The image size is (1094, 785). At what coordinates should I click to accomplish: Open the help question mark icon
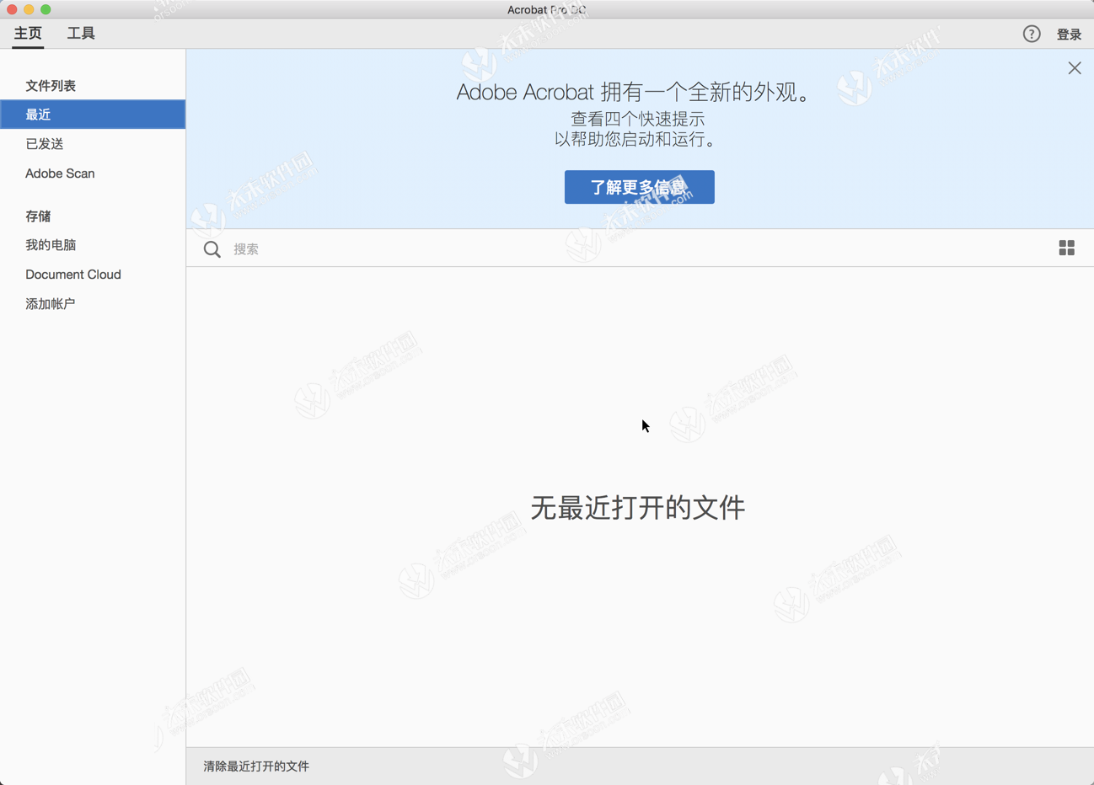coord(1032,34)
